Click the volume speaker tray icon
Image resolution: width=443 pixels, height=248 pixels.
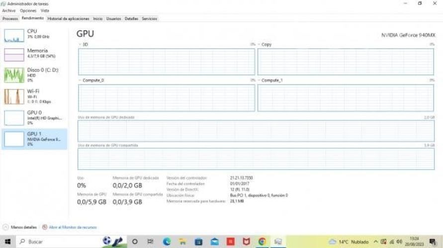click(x=399, y=242)
